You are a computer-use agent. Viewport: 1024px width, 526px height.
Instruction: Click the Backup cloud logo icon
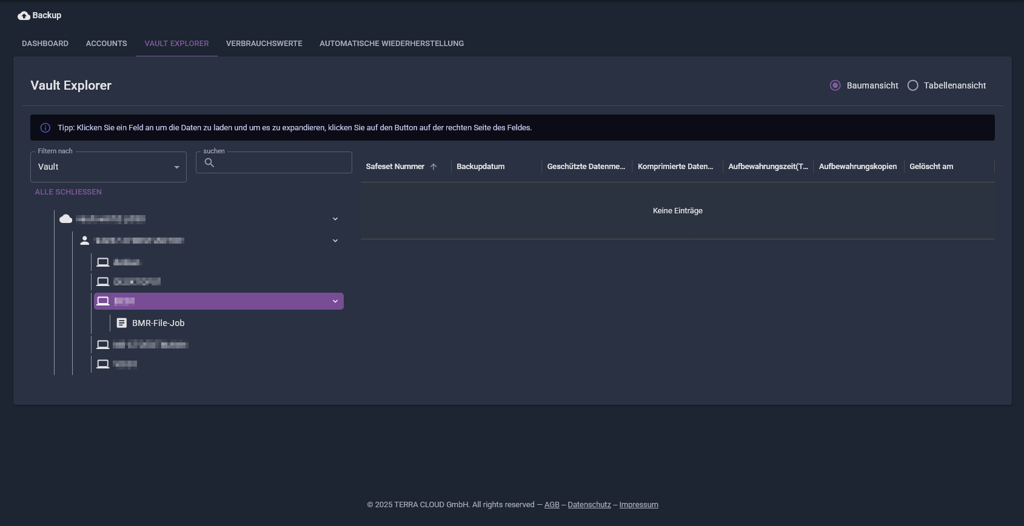(24, 16)
